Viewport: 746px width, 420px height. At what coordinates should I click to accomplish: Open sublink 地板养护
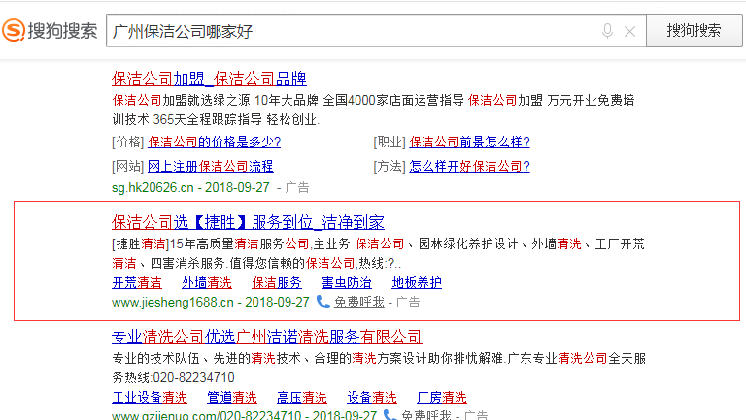[x=417, y=282]
